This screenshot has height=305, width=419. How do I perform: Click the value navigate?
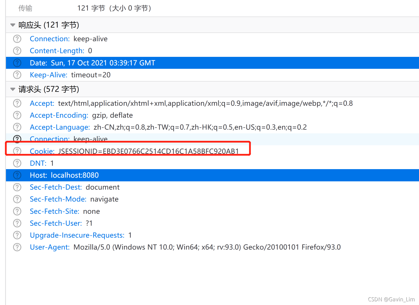click(x=104, y=199)
